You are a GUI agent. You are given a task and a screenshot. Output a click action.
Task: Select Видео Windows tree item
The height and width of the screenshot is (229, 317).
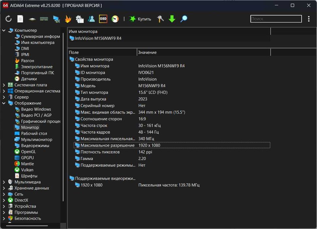pyautogui.click(x=33, y=109)
